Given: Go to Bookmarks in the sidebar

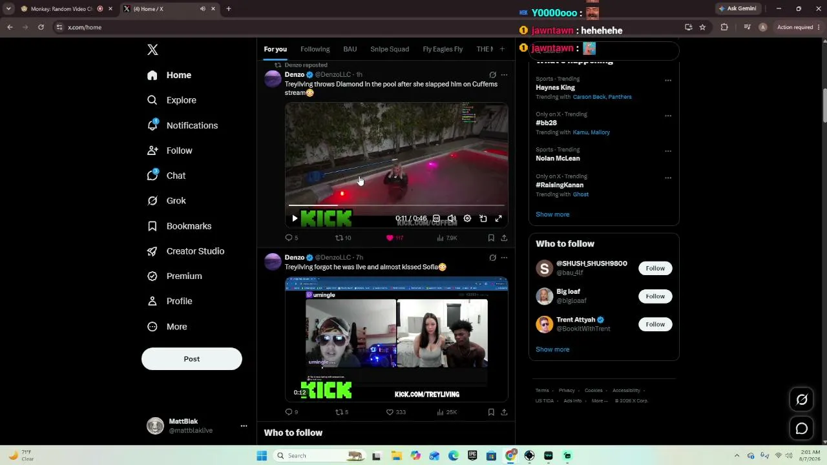Looking at the screenshot, I should (179, 226).
